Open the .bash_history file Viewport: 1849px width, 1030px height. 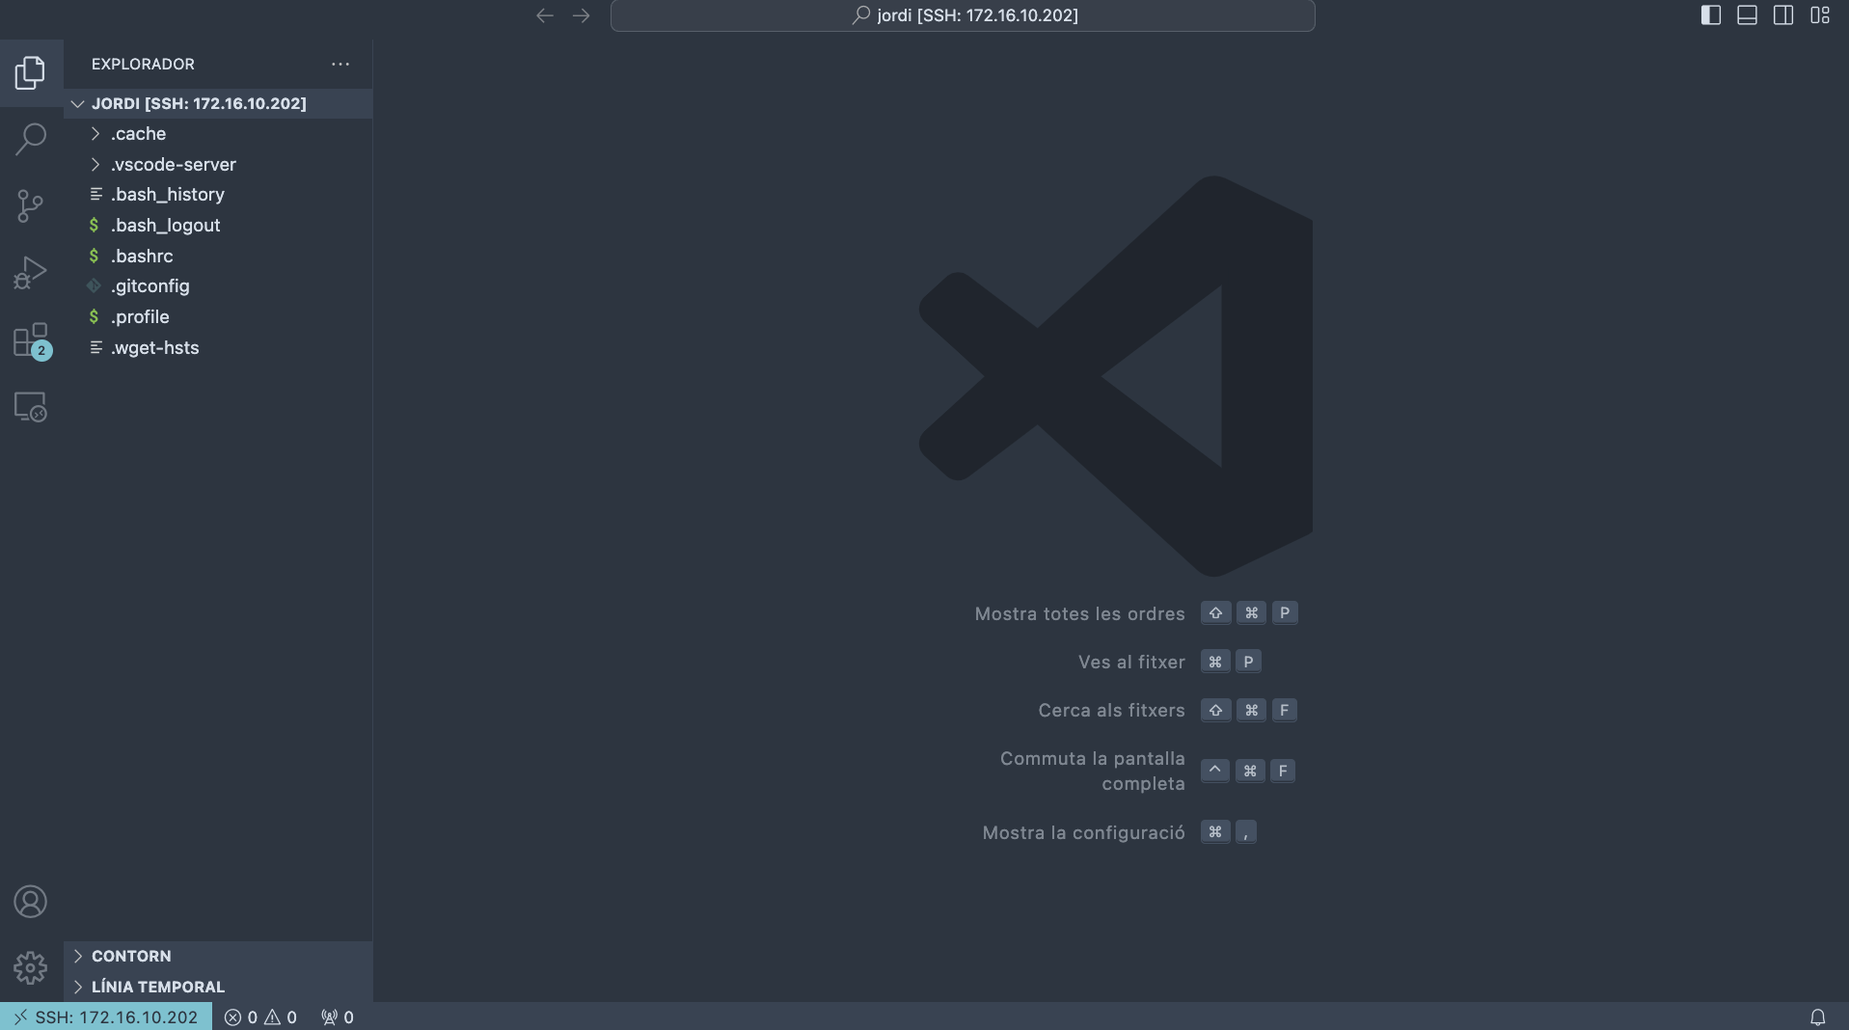[x=218, y=195]
